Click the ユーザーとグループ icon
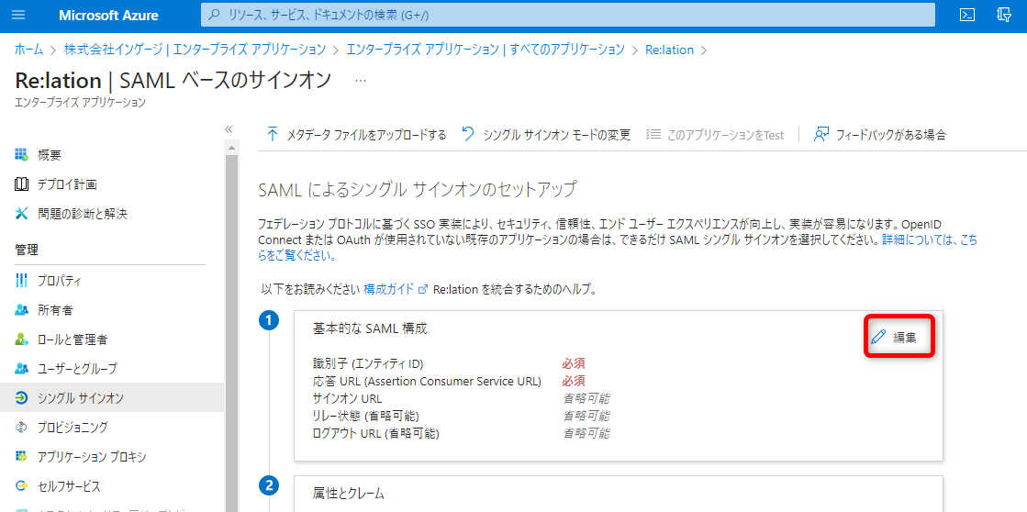 pos(21,369)
